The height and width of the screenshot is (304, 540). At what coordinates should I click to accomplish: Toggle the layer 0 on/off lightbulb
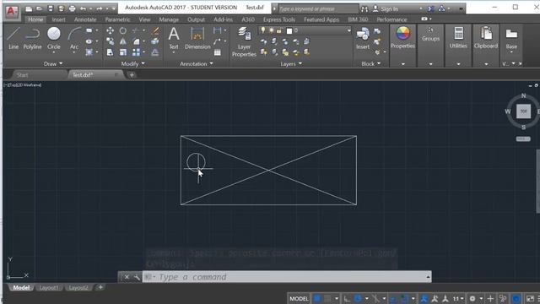click(x=263, y=30)
